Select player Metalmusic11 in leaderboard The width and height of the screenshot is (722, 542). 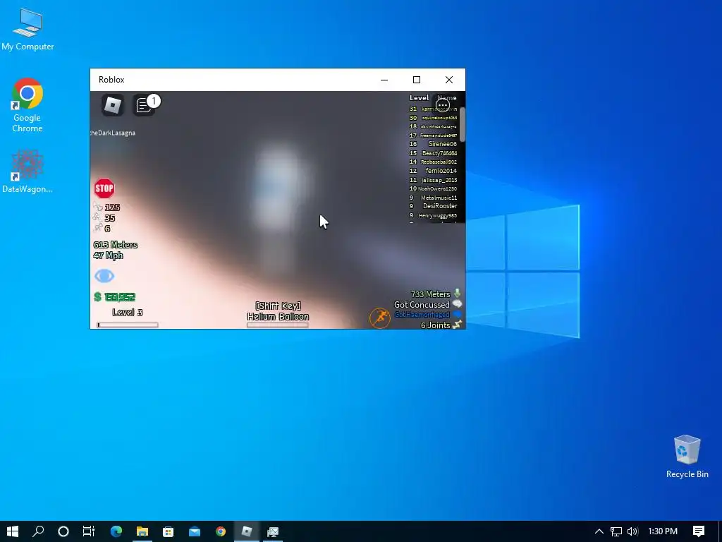(439, 198)
